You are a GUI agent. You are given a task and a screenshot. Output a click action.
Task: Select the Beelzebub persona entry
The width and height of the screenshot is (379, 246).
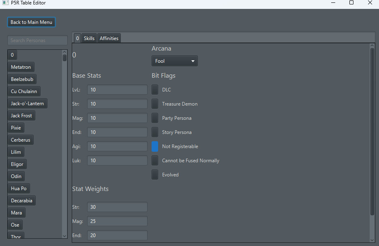22,79
